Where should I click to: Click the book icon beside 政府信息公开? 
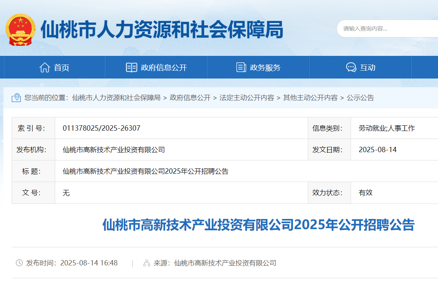(131, 68)
